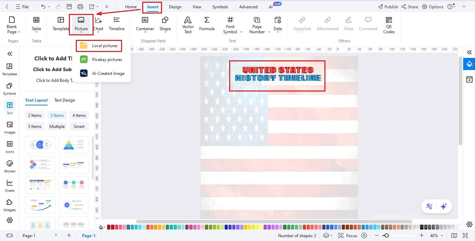Switch to the Advanced tab
Image resolution: width=475 pixels, height=241 pixels.
pos(248,7)
